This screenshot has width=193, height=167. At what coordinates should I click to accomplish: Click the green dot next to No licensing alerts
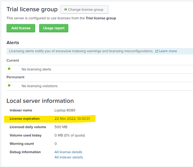[x=9, y=69]
